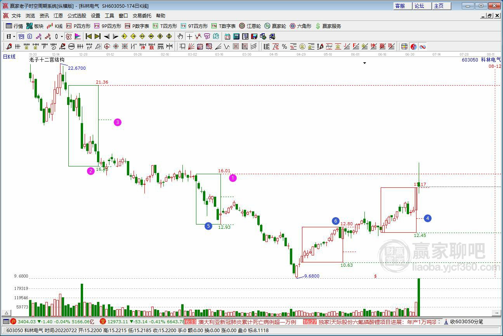Open the 文件 menu
Viewport: 503px width, 336px height.
(x=16, y=16)
